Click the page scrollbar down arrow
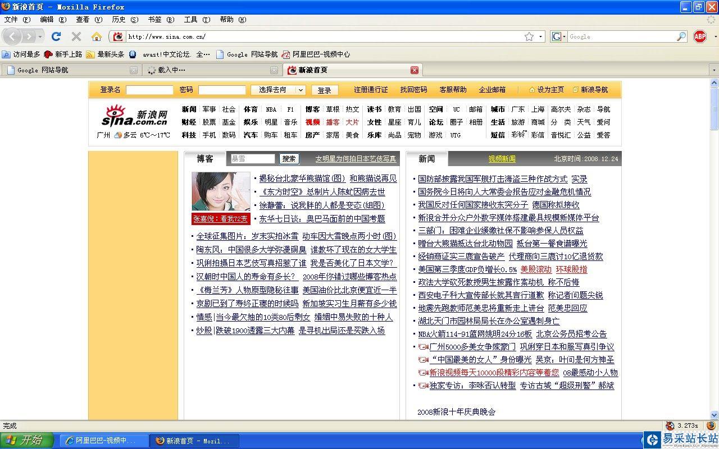 tap(715, 415)
